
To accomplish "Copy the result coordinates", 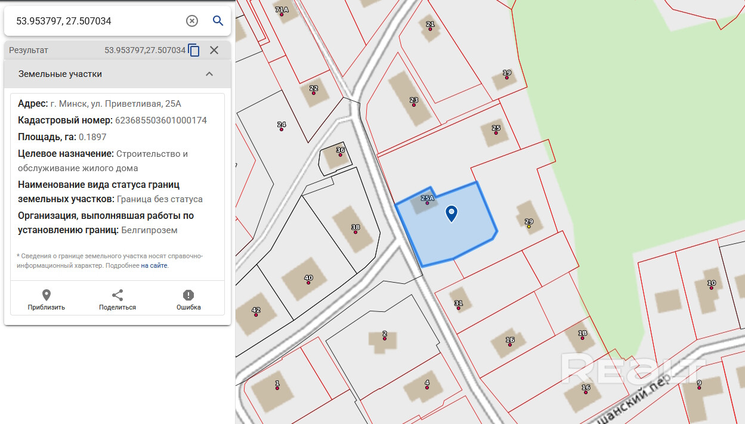I will click(x=194, y=50).
